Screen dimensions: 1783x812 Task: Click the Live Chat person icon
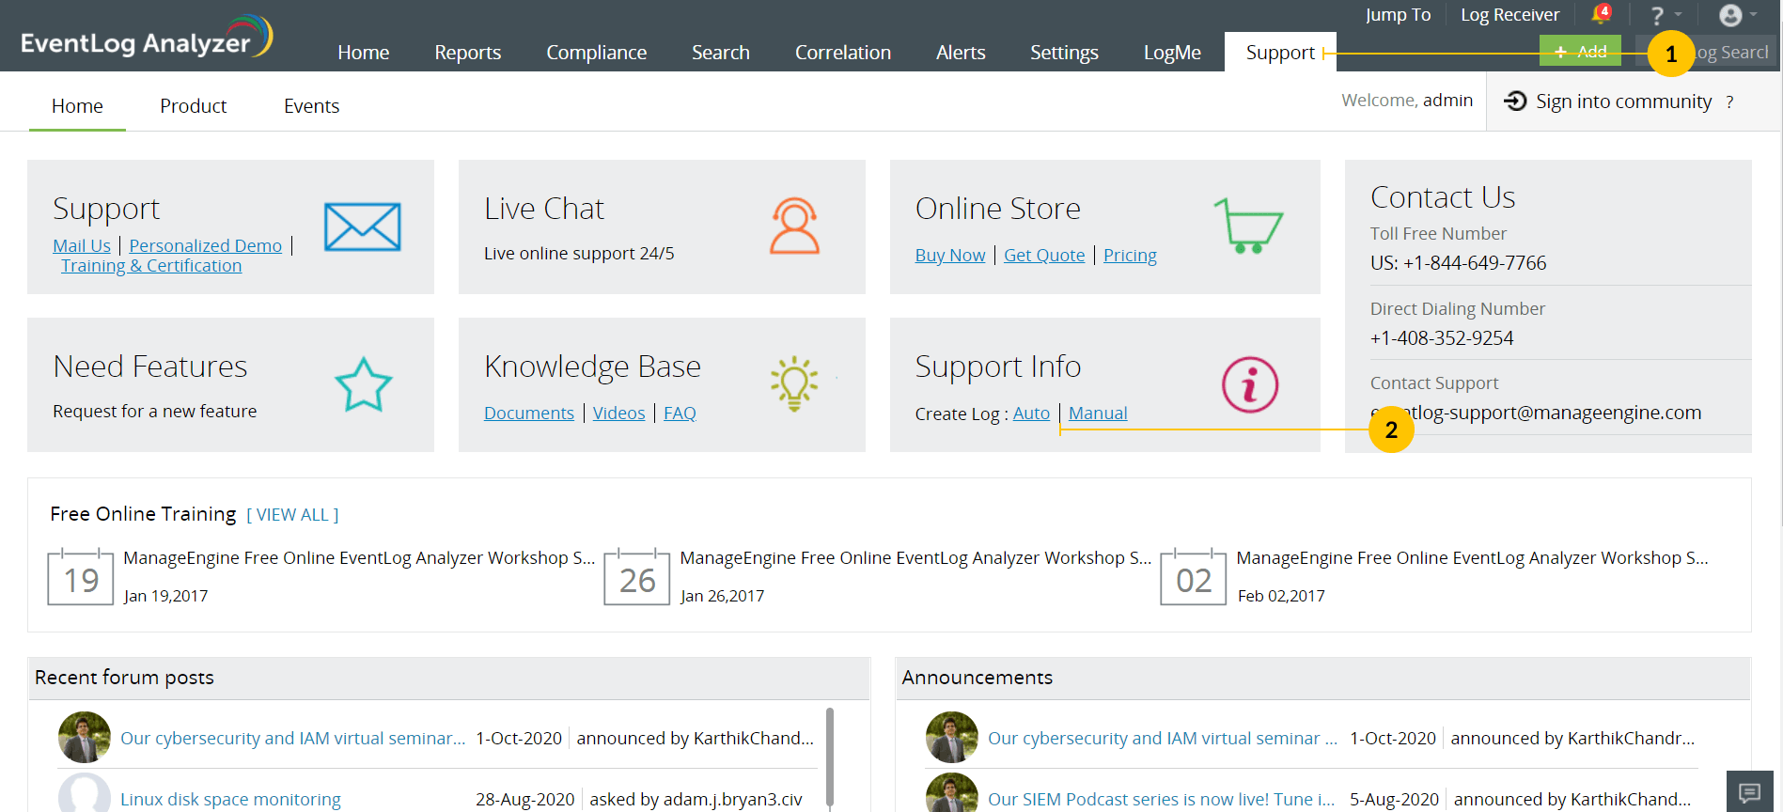click(794, 226)
